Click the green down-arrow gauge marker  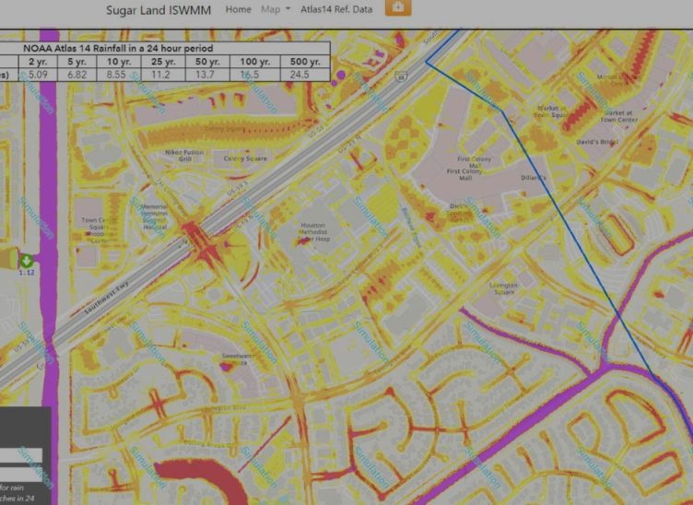coord(27,261)
